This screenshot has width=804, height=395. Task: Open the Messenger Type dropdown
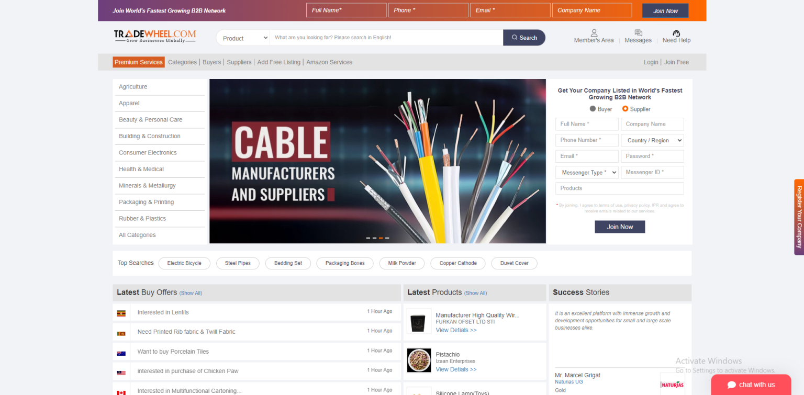[586, 172]
